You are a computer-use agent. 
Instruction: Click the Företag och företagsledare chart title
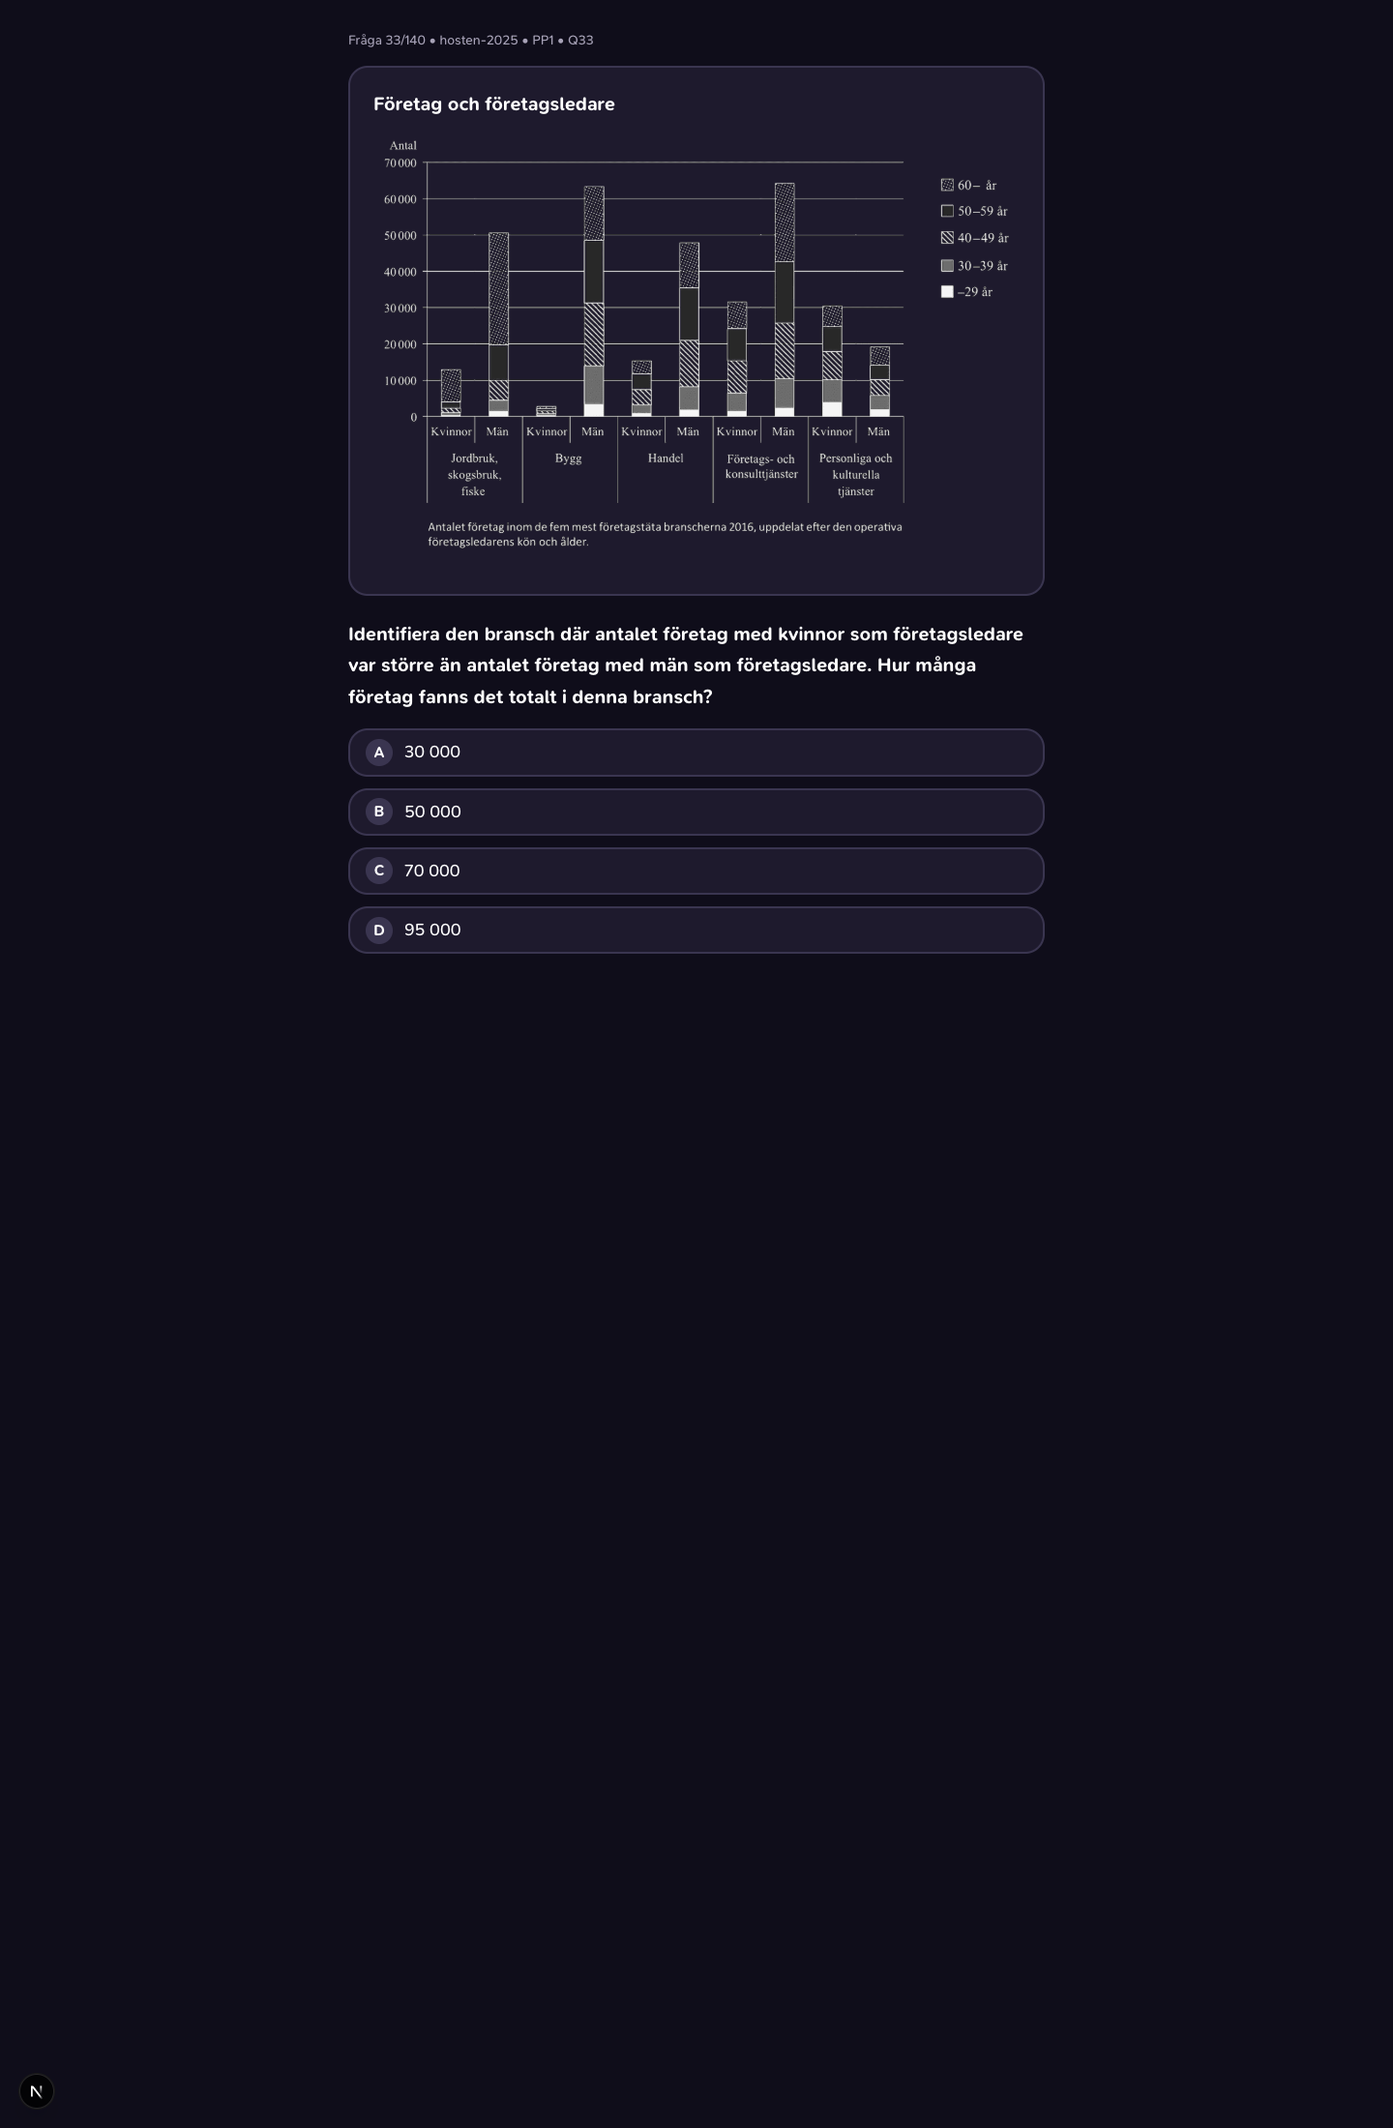[494, 104]
